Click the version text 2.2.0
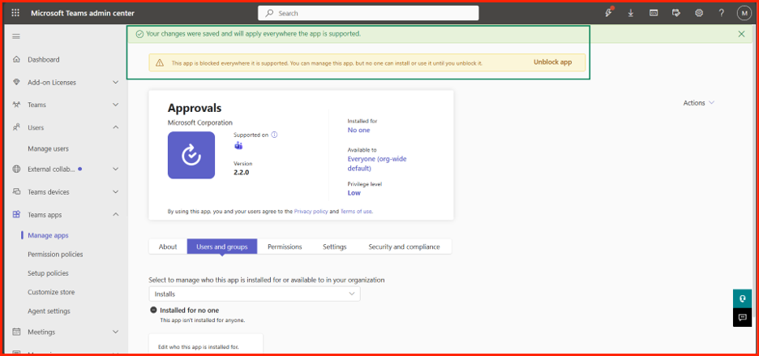 click(241, 173)
